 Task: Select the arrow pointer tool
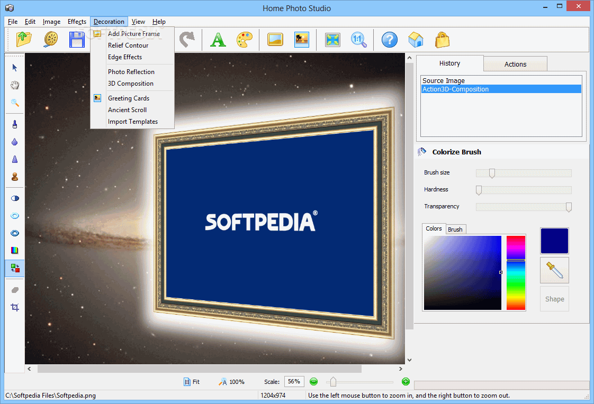[x=15, y=68]
